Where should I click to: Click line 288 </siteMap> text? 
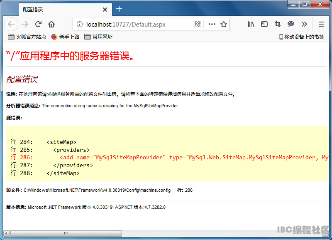(63, 173)
